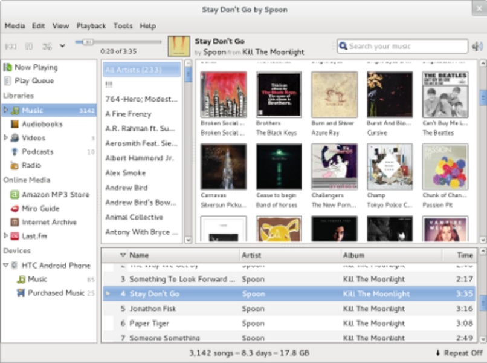
Task: Open Radio in the sidebar
Action: pyautogui.click(x=31, y=165)
